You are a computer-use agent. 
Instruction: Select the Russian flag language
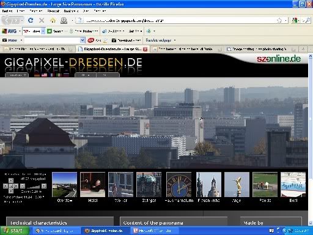66,75
